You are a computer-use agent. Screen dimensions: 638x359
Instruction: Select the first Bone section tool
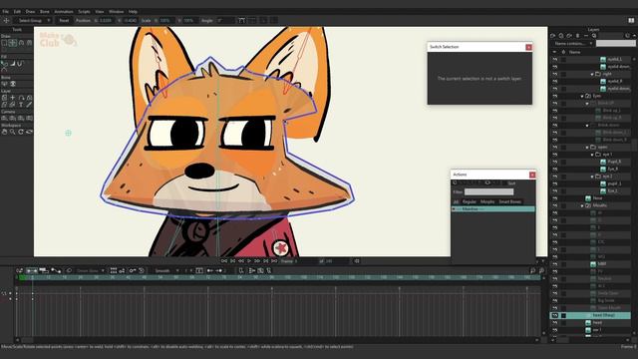tap(4, 84)
